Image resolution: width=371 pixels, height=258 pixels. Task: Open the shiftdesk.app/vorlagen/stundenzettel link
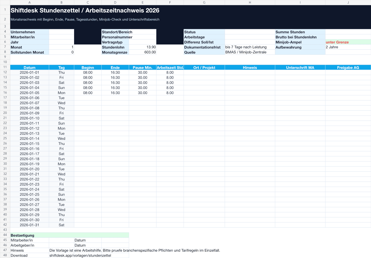[x=80, y=255]
